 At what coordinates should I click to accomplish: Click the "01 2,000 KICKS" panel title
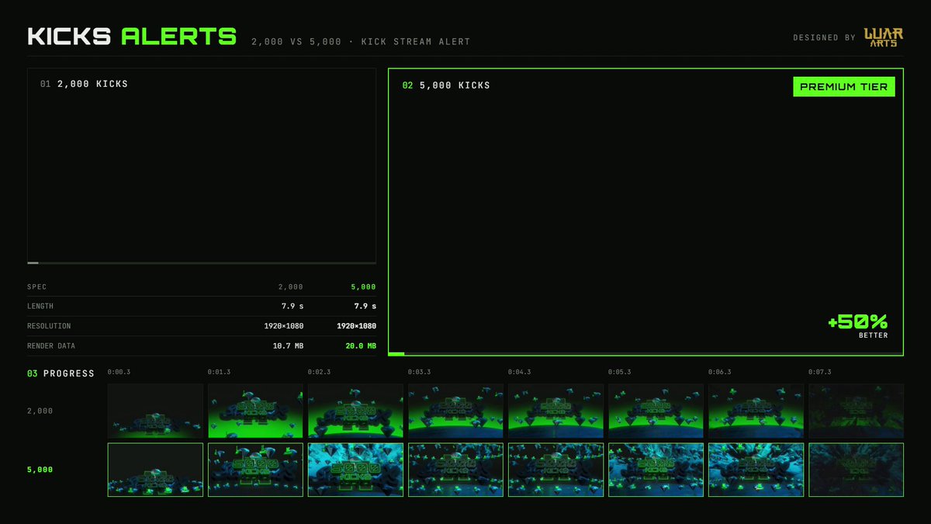tap(84, 84)
